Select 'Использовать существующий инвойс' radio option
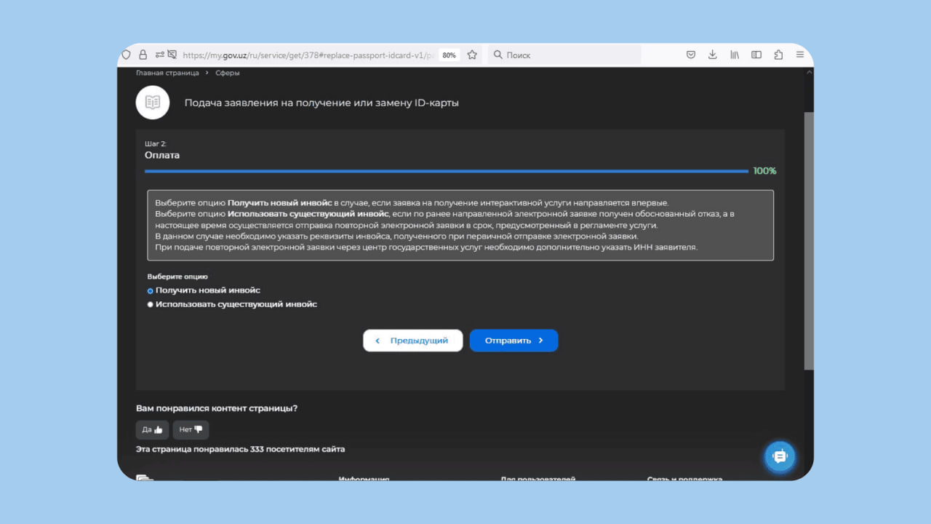This screenshot has width=931, height=524. coord(151,305)
